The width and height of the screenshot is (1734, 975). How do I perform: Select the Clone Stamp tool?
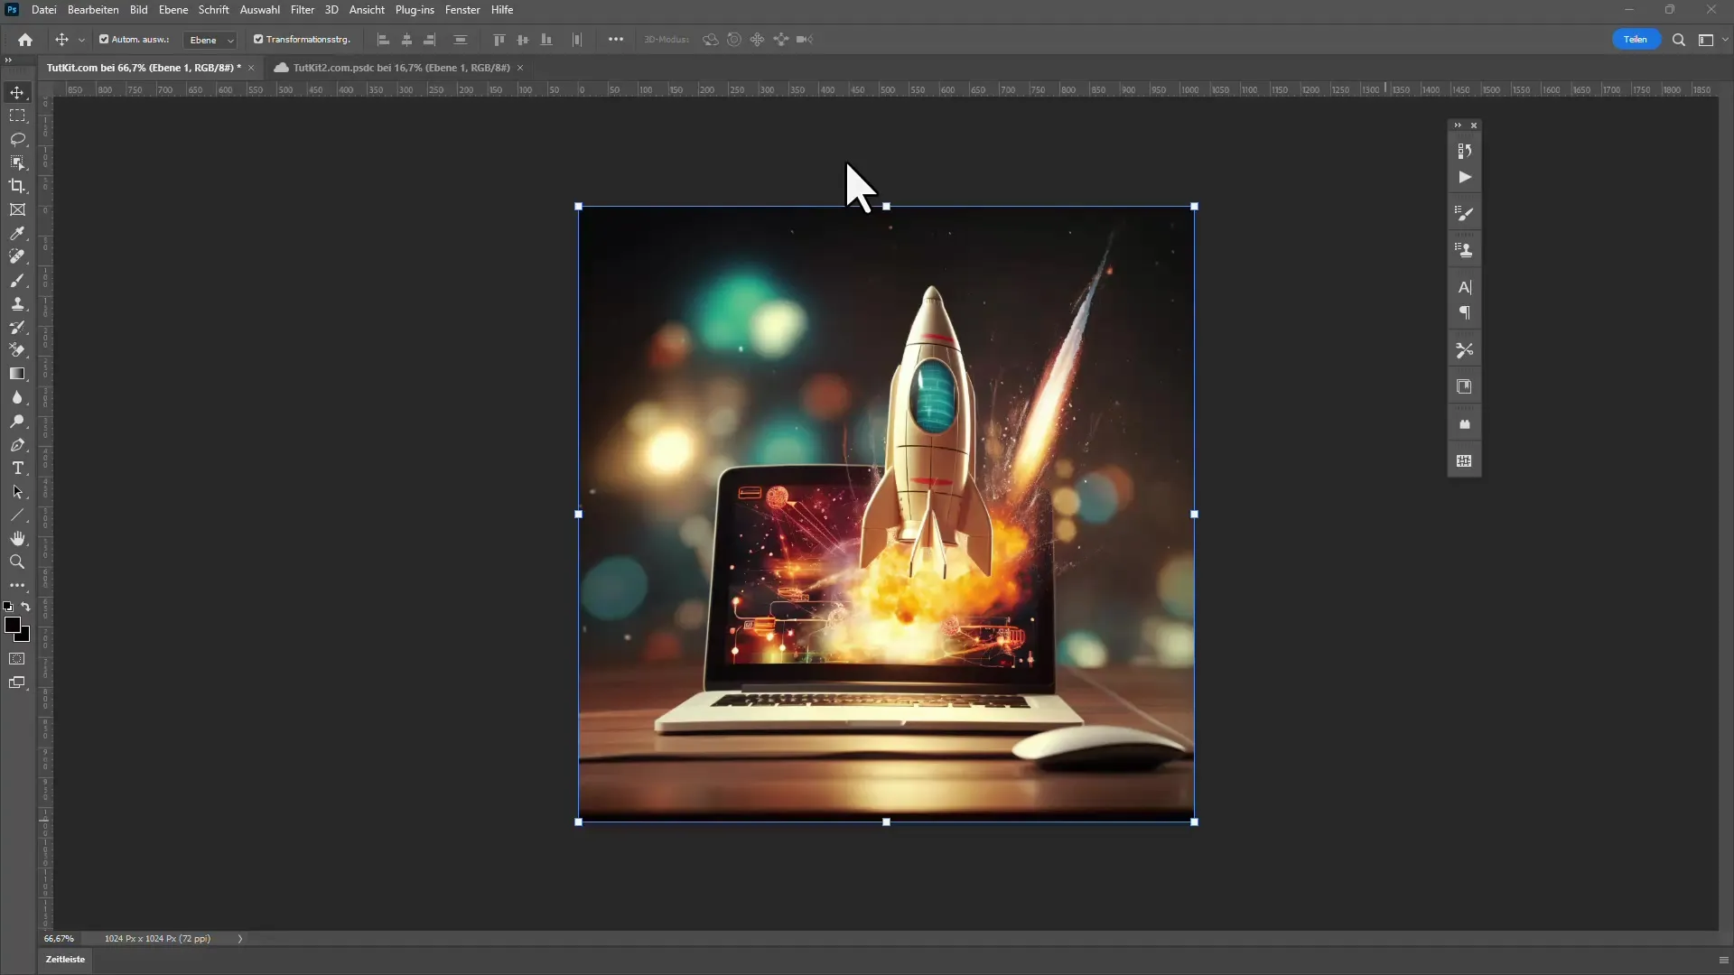pos(17,304)
